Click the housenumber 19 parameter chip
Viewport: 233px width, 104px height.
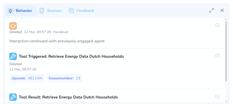point(64,78)
